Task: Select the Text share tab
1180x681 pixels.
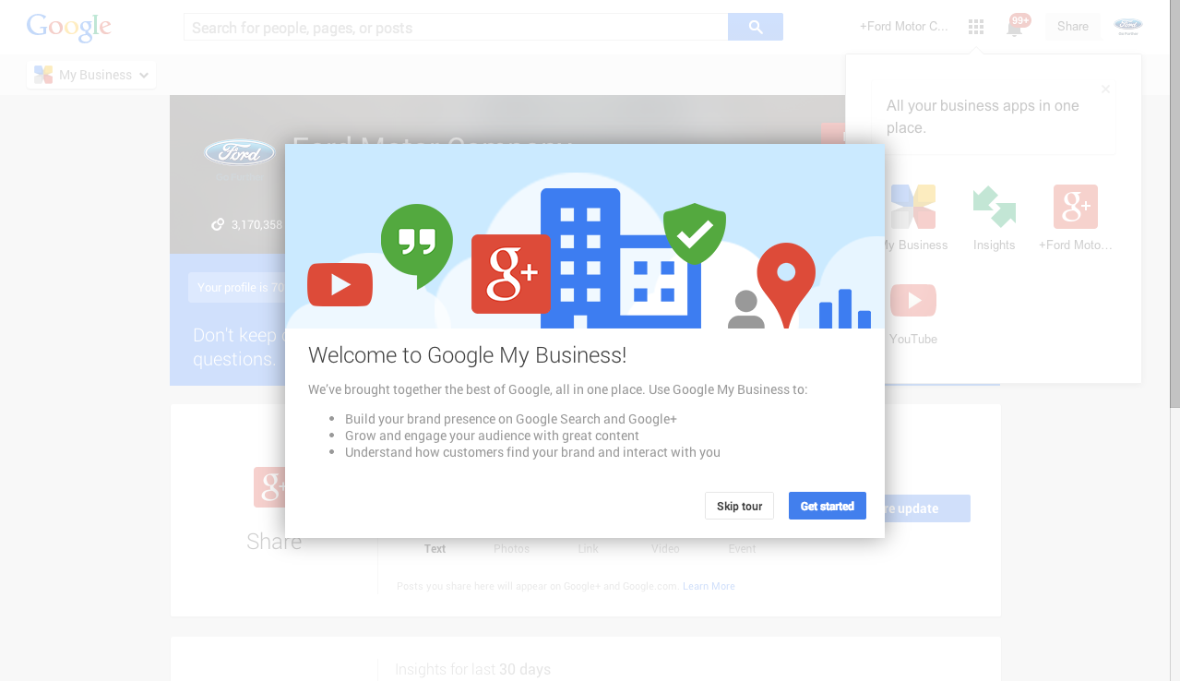Action: pyautogui.click(x=435, y=548)
